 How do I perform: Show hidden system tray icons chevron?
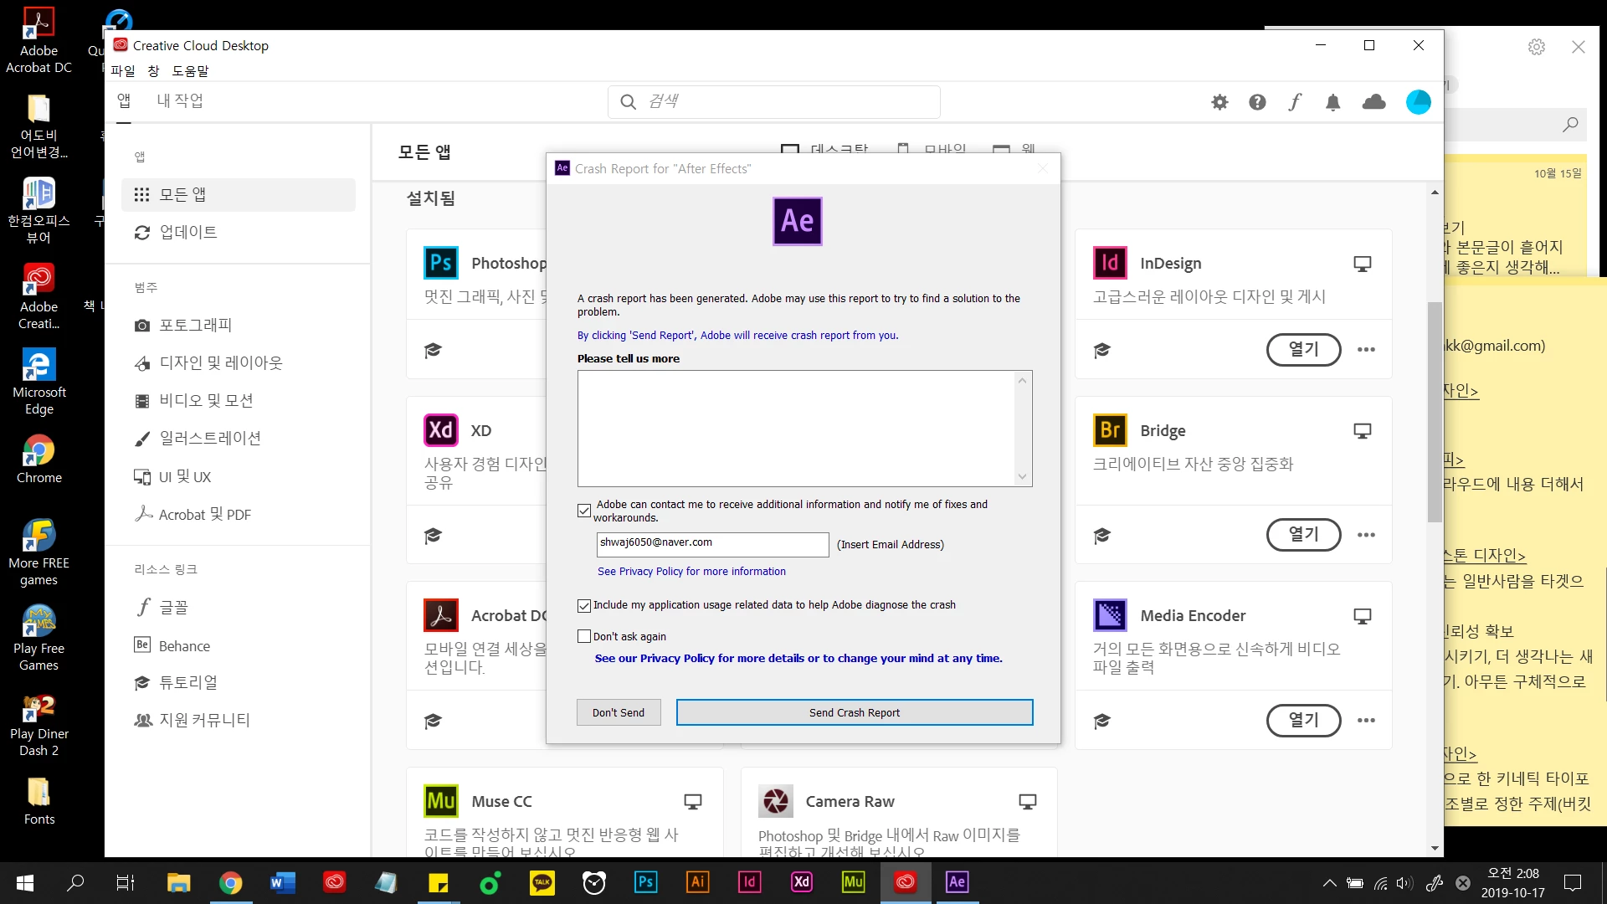1329,882
